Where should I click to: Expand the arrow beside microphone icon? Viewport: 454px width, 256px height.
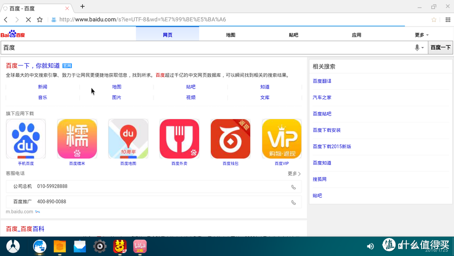(423, 48)
